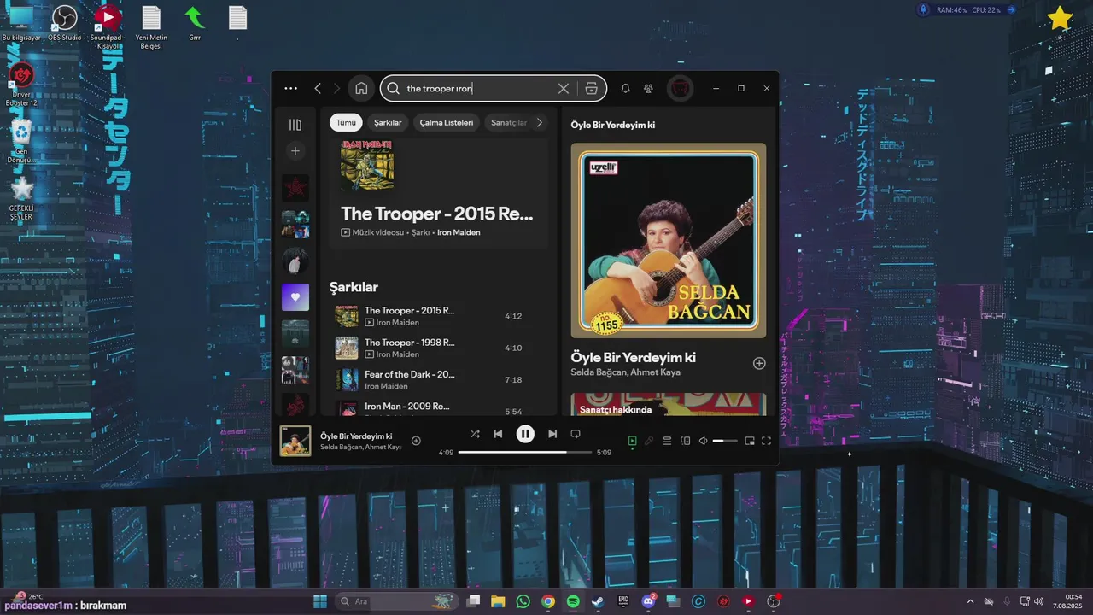Clear the search field text
This screenshot has height=615, width=1093.
(564, 88)
